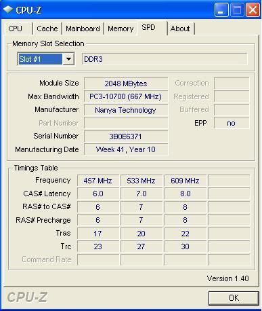Click the empty Registered field
Screen dimensions: 262x311
(x=232, y=96)
